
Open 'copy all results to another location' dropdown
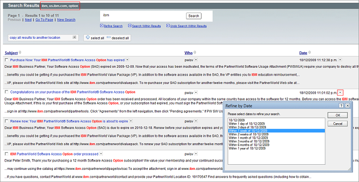(74, 37)
